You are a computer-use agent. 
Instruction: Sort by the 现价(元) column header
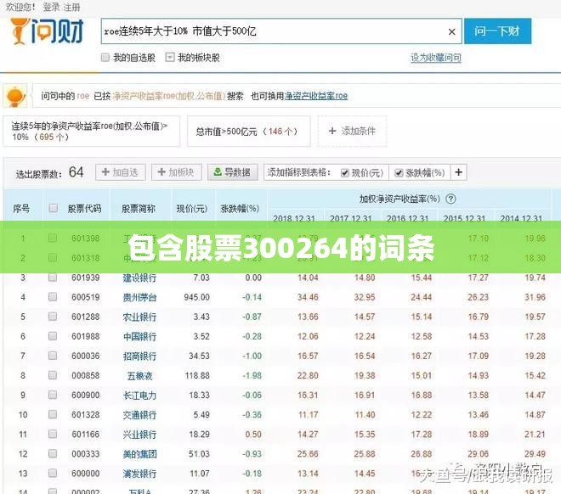click(x=192, y=208)
